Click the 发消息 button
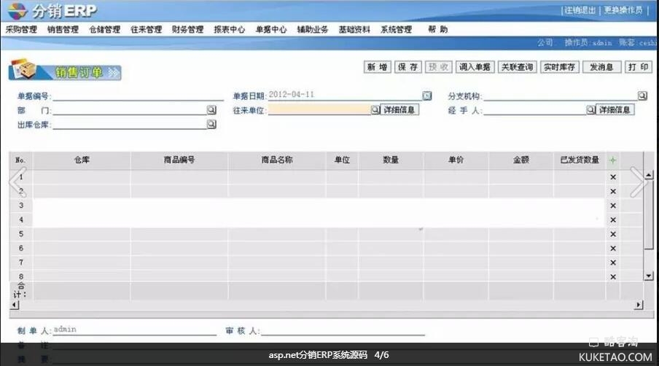This screenshot has width=659, height=366. 602,67
